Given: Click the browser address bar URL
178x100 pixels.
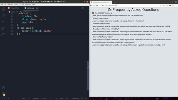Looking at the screenshot, I should 110,6.
